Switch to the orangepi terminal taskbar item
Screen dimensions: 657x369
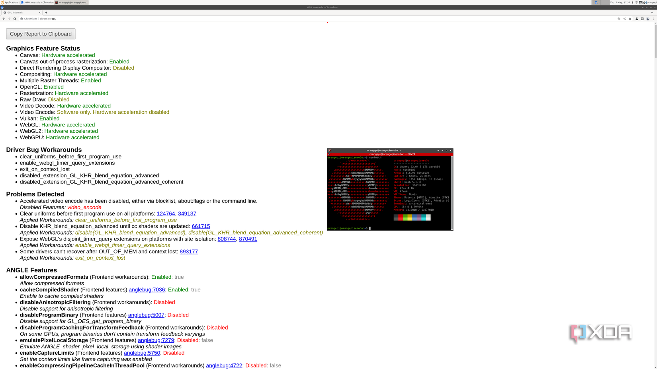(x=71, y=2)
